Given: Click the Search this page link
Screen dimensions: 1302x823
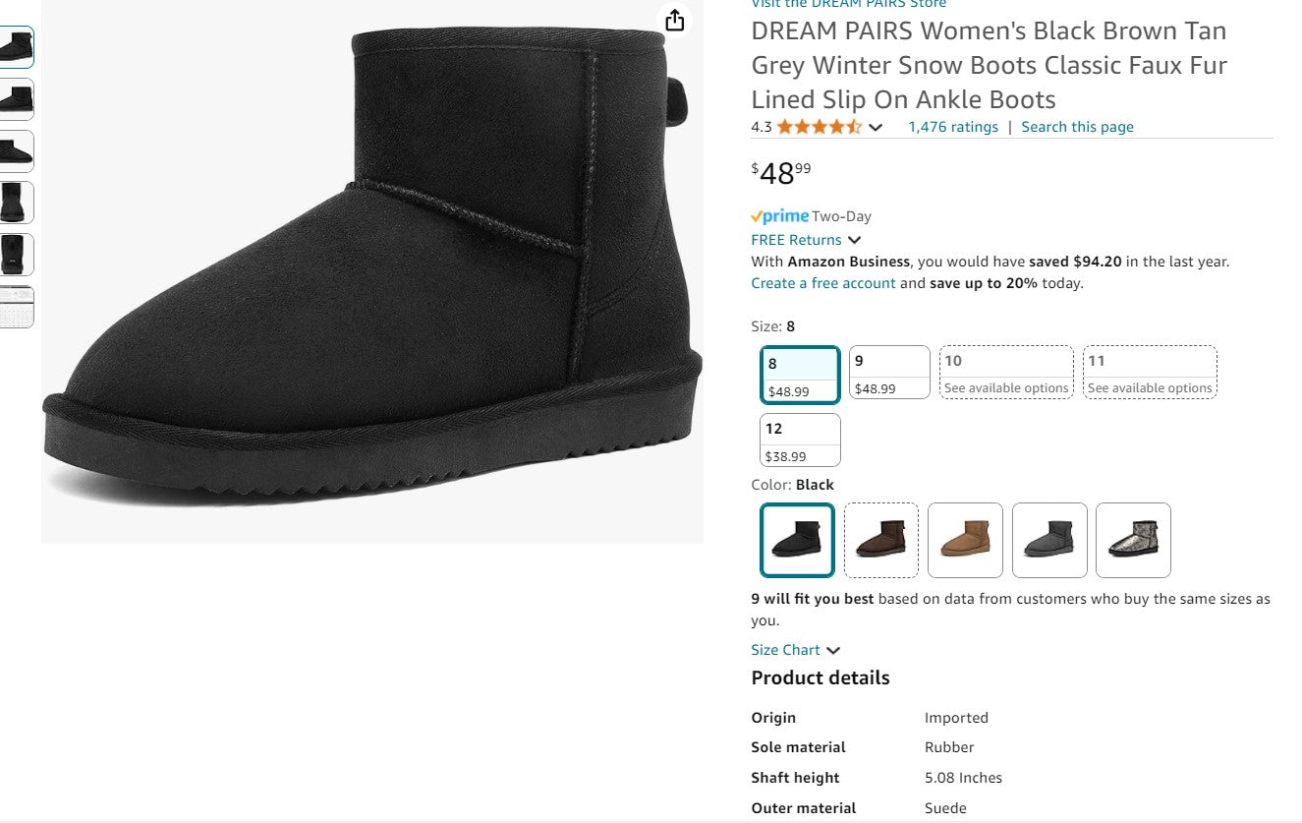Looking at the screenshot, I should coord(1077,126).
